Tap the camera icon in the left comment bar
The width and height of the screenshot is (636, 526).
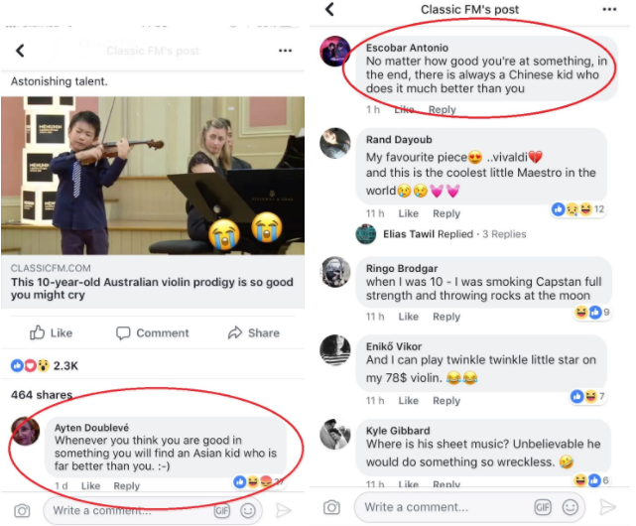pos(22,510)
